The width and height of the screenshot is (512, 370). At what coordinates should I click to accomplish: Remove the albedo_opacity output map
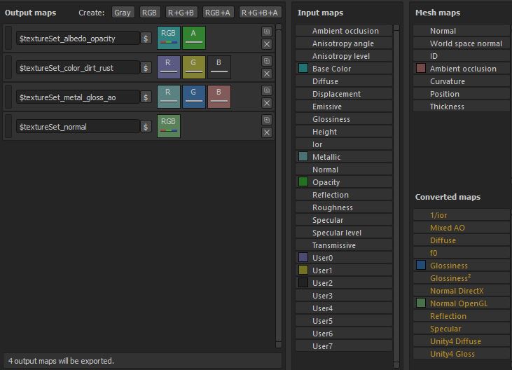(x=267, y=44)
